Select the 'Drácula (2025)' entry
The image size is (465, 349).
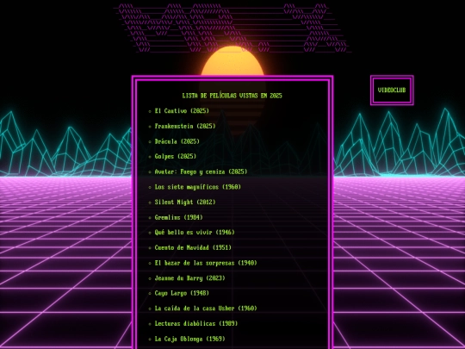pyautogui.click(x=177, y=141)
